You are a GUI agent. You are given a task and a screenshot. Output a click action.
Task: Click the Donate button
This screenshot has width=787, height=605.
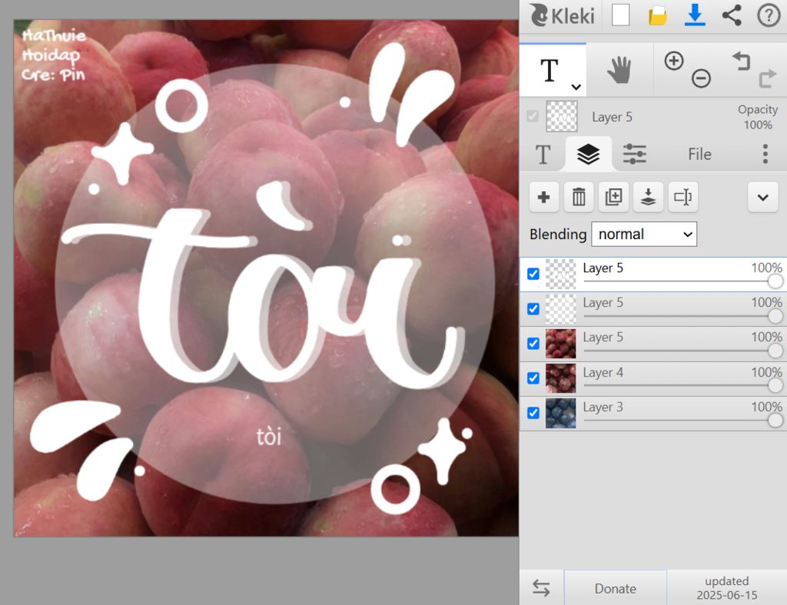point(615,588)
